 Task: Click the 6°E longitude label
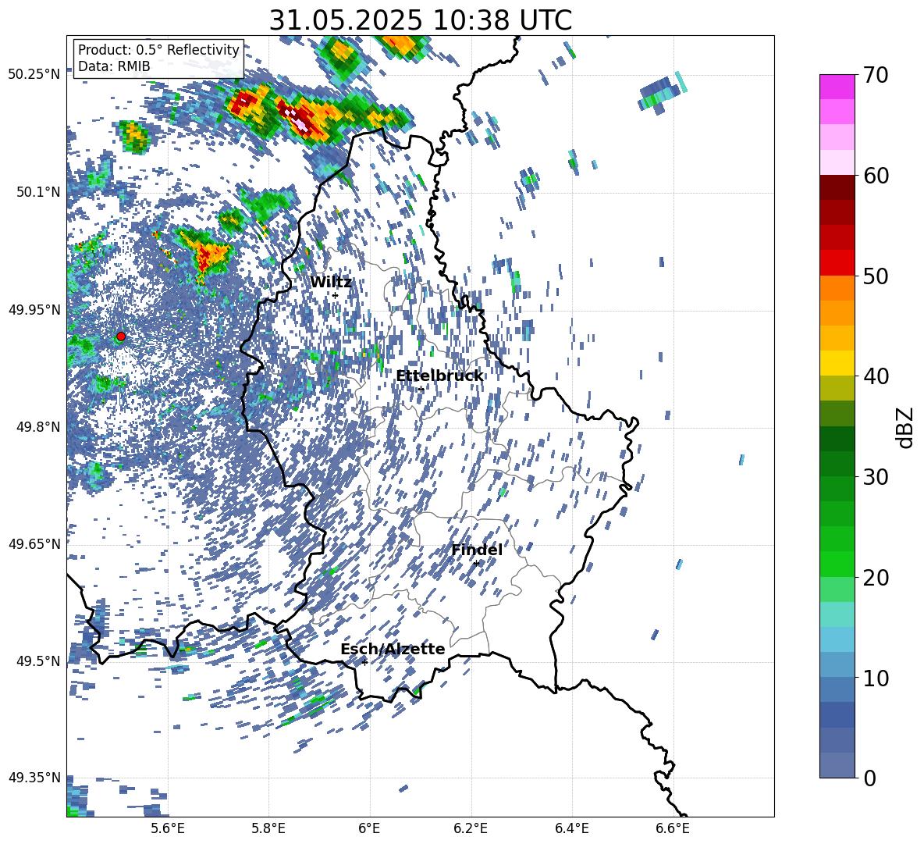(369, 828)
